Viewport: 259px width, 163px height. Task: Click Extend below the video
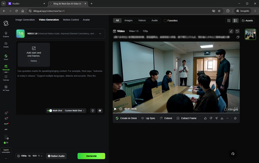pyautogui.click(x=166, y=118)
